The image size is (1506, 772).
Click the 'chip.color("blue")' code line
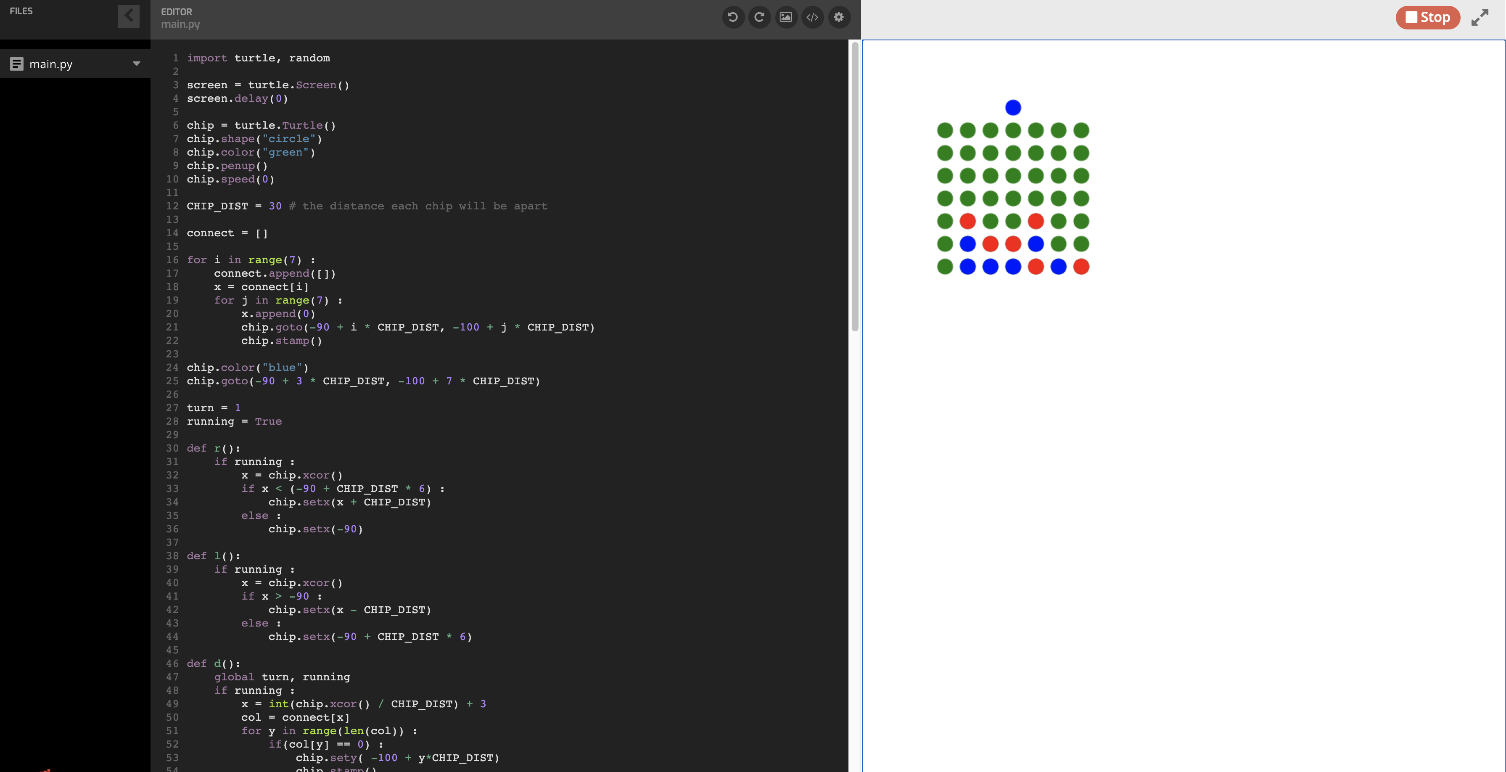(247, 367)
